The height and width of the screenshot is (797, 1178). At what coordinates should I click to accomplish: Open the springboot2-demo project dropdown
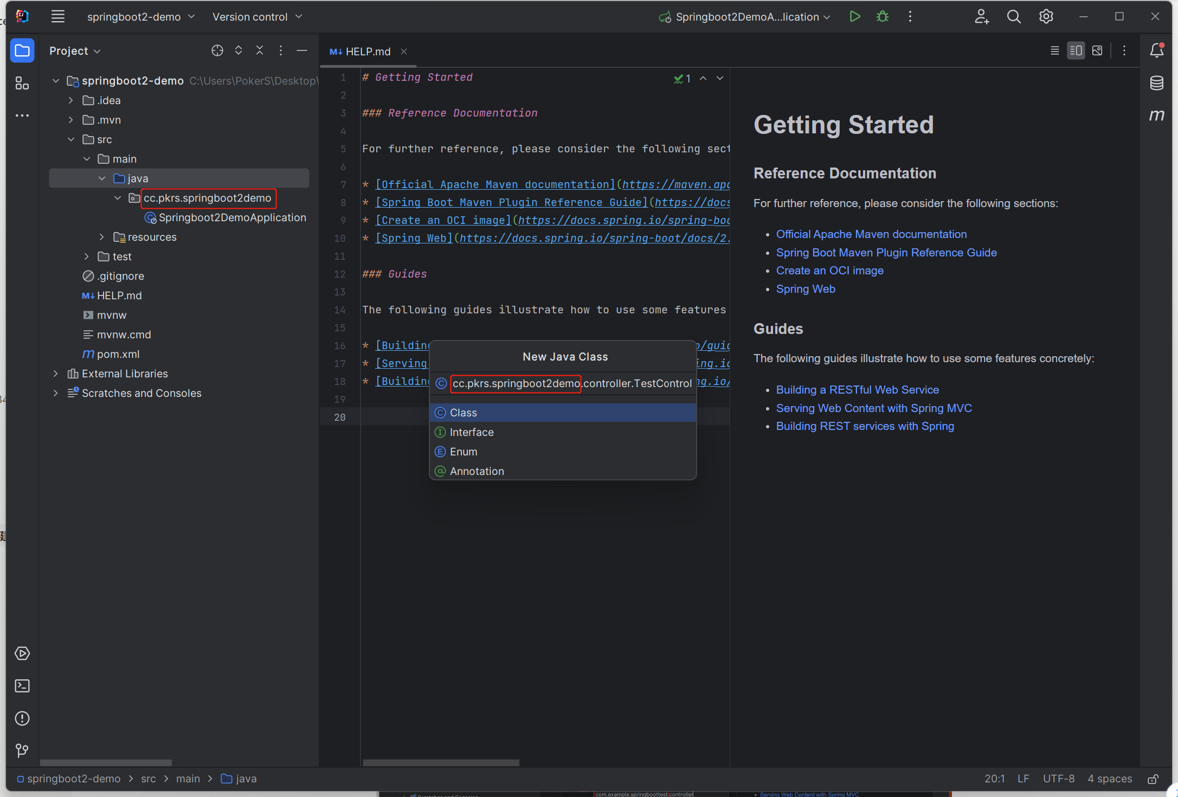(x=141, y=17)
